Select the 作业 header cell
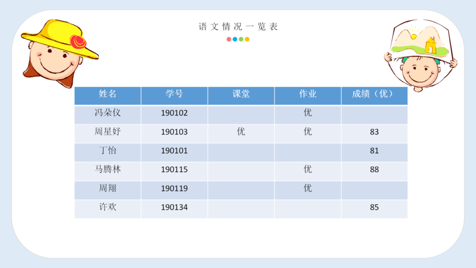Screen dimensions: 476x268 click(308, 96)
